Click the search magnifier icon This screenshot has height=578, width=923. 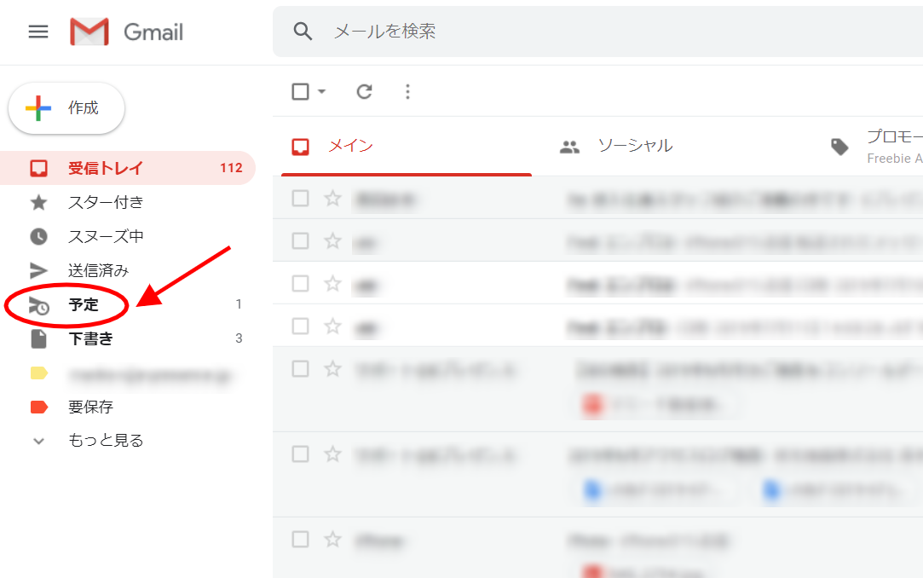(x=303, y=32)
